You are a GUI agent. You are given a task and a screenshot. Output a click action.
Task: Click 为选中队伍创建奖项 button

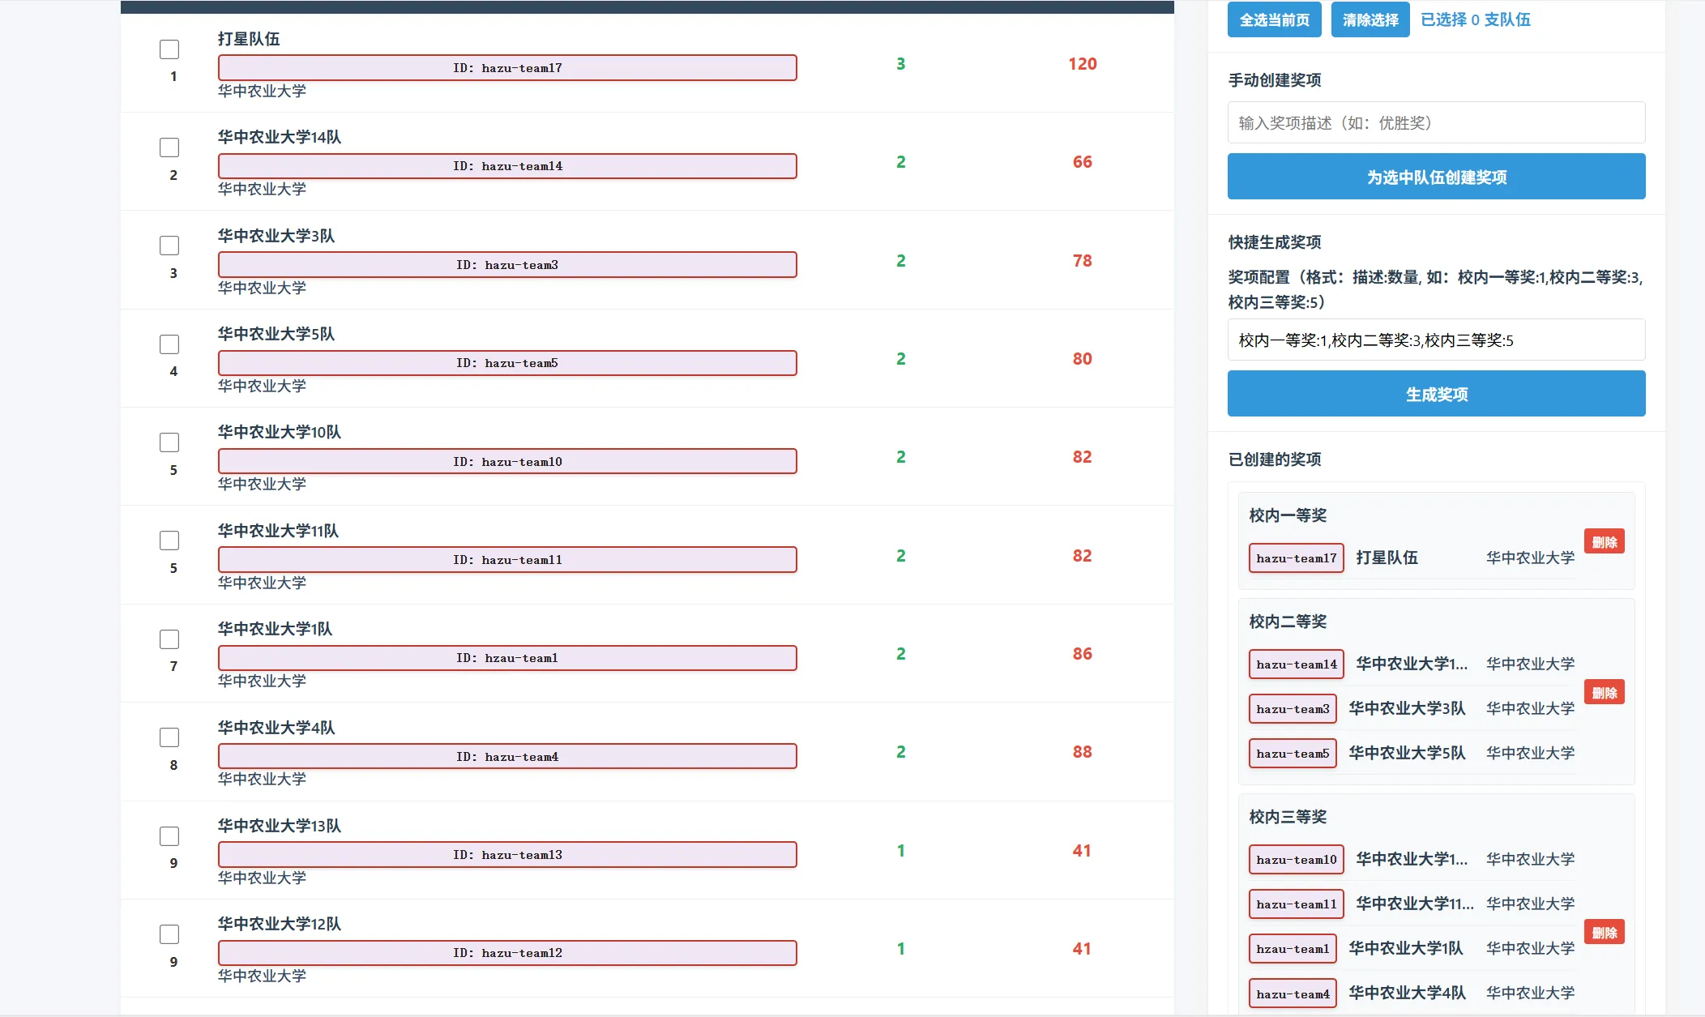pyautogui.click(x=1436, y=177)
